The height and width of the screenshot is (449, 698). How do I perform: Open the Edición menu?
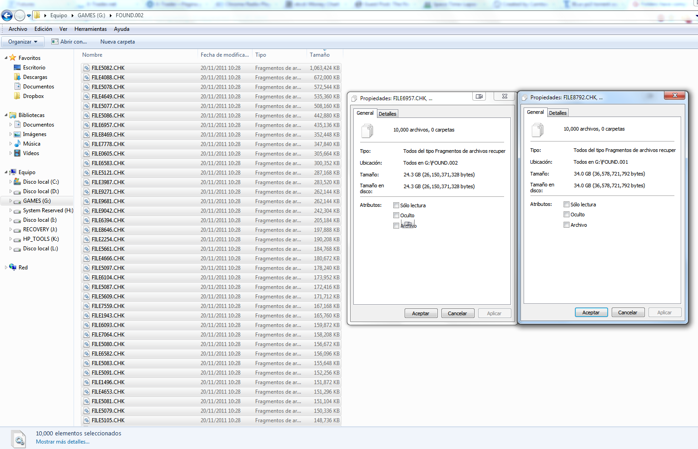(x=43, y=29)
